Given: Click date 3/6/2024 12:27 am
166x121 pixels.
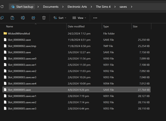Looking at the screenshot, I should coord(79,52).
